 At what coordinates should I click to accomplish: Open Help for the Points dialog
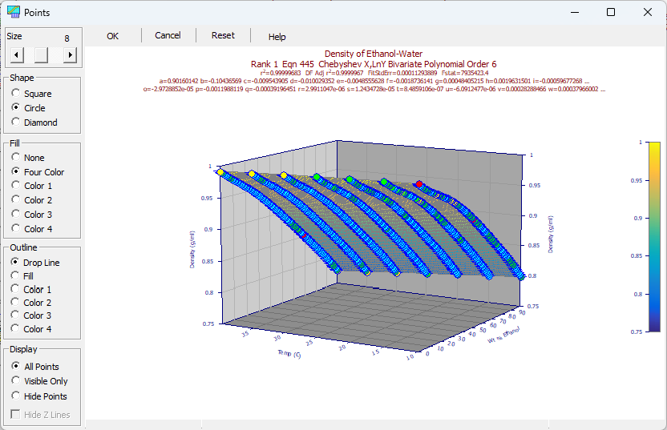277,37
